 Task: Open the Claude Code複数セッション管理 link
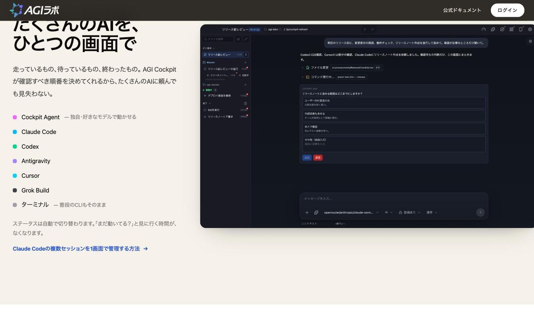[x=80, y=249]
